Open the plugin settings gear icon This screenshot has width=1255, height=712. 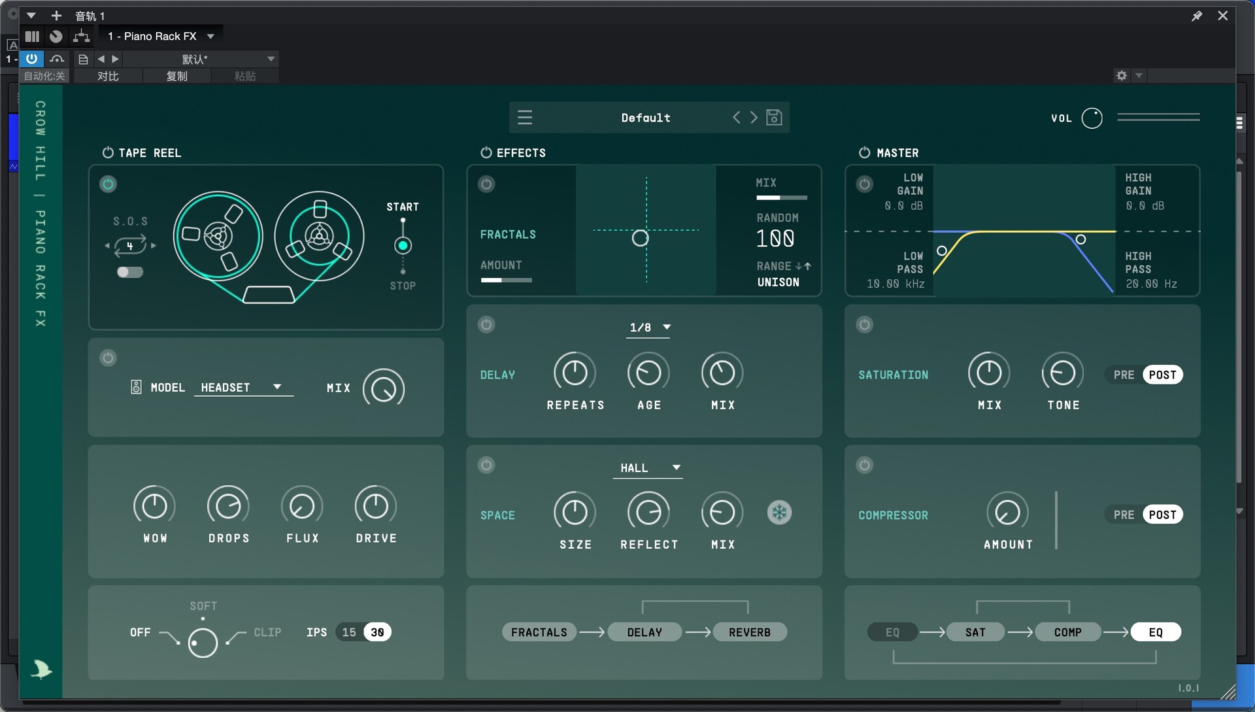(x=1122, y=76)
